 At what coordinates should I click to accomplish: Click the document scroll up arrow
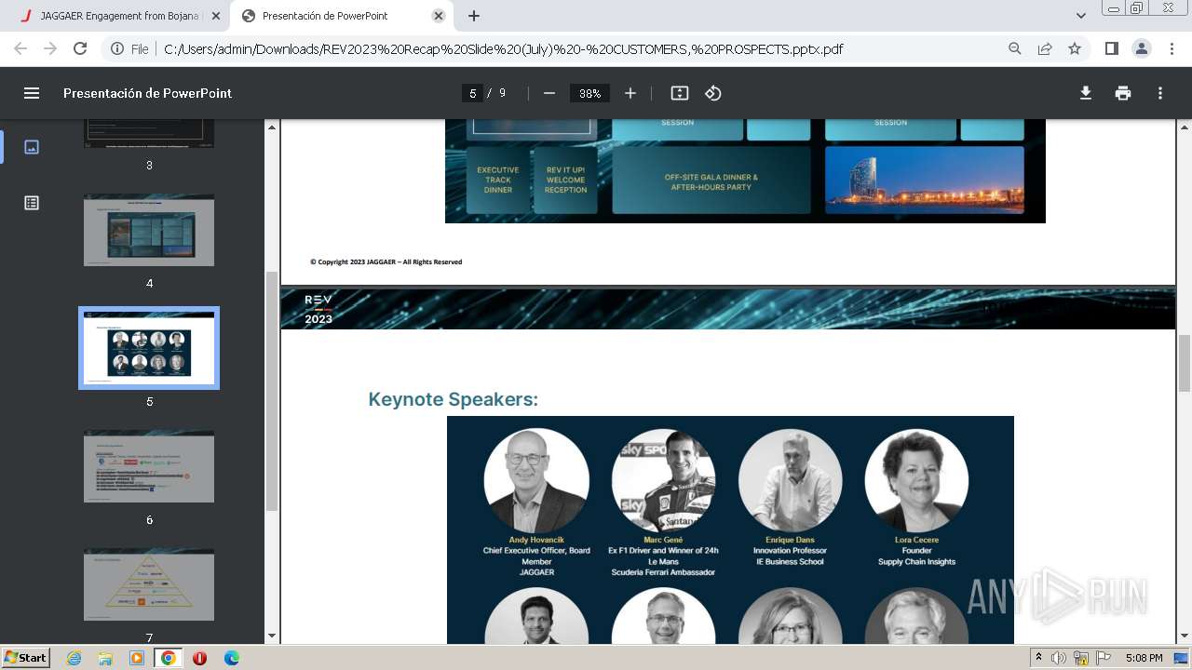1185,127
